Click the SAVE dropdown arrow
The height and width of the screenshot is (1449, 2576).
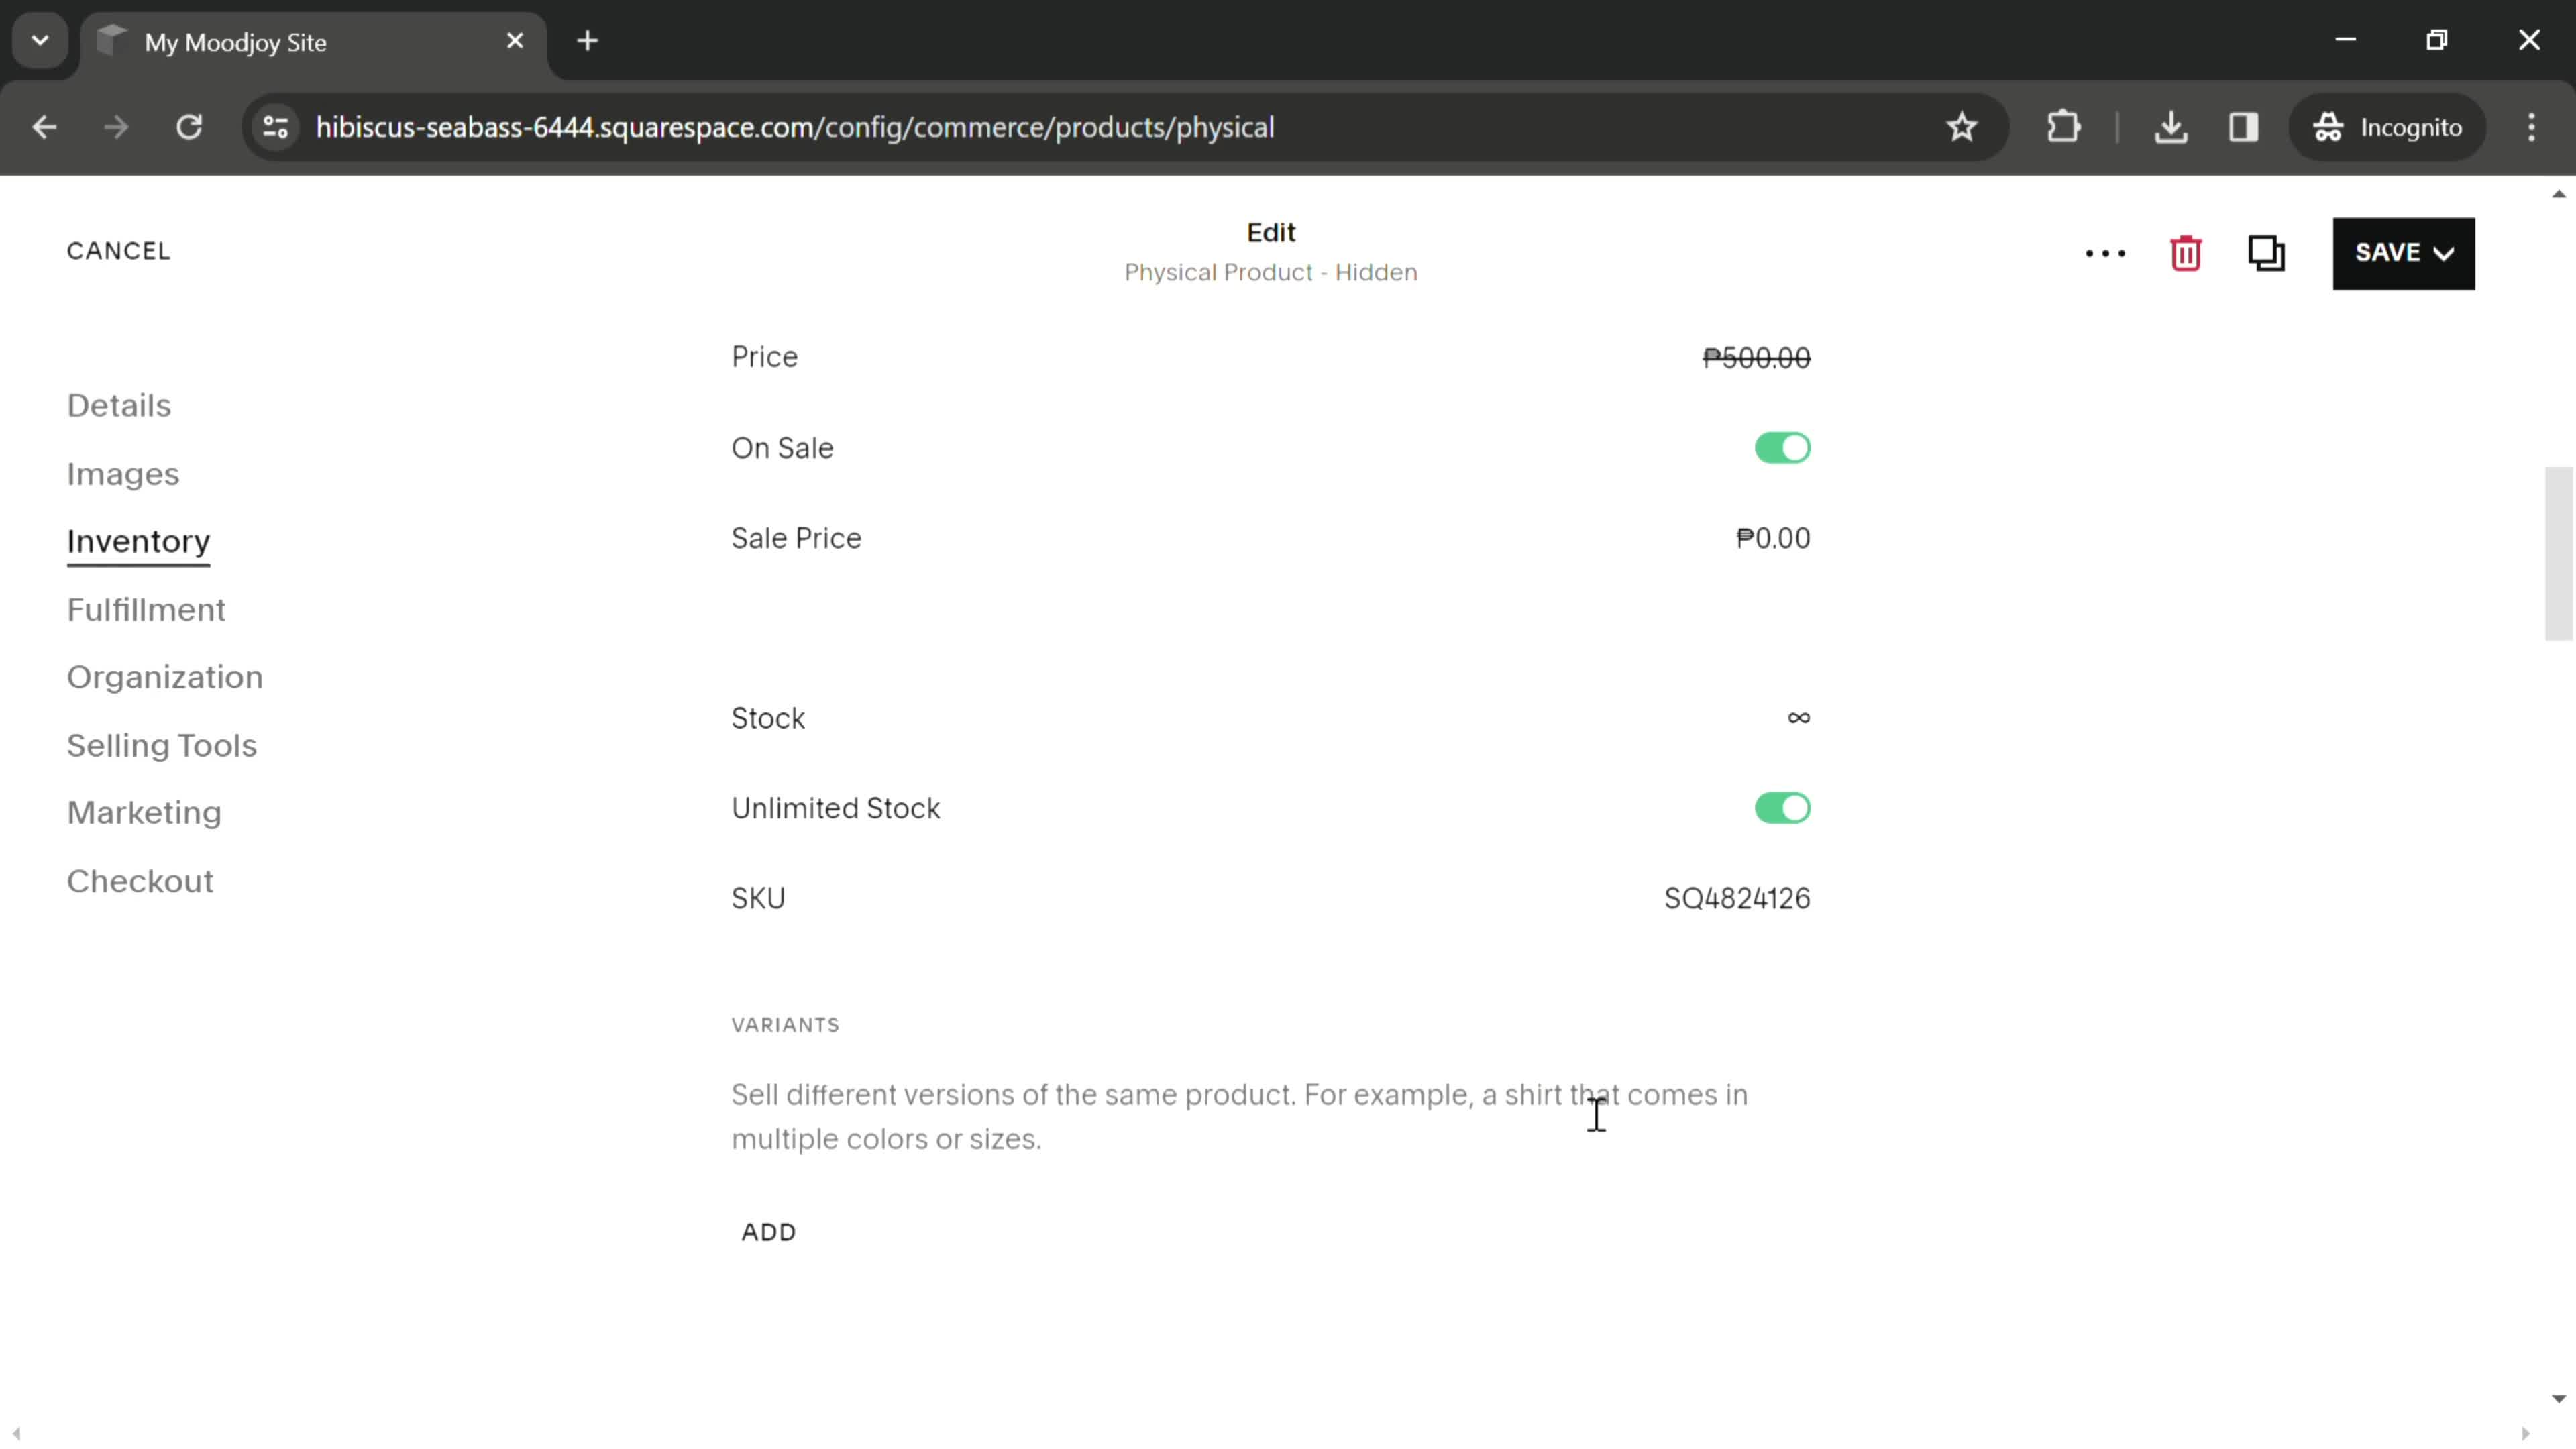coord(2449,253)
